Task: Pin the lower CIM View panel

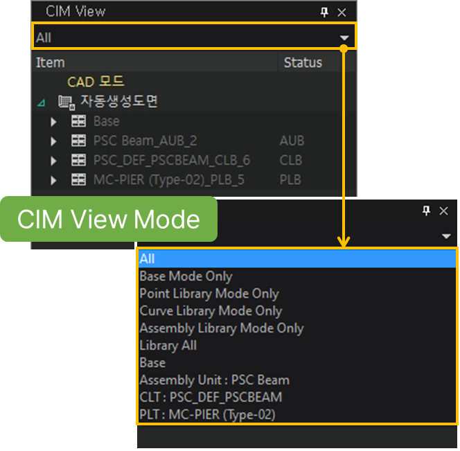Action: pyautogui.click(x=426, y=211)
